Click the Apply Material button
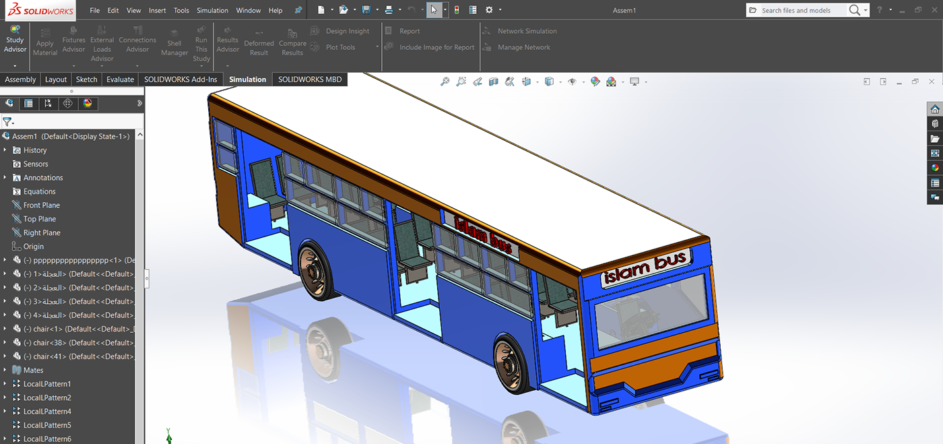Viewport: 943px width, 444px height. [45, 41]
